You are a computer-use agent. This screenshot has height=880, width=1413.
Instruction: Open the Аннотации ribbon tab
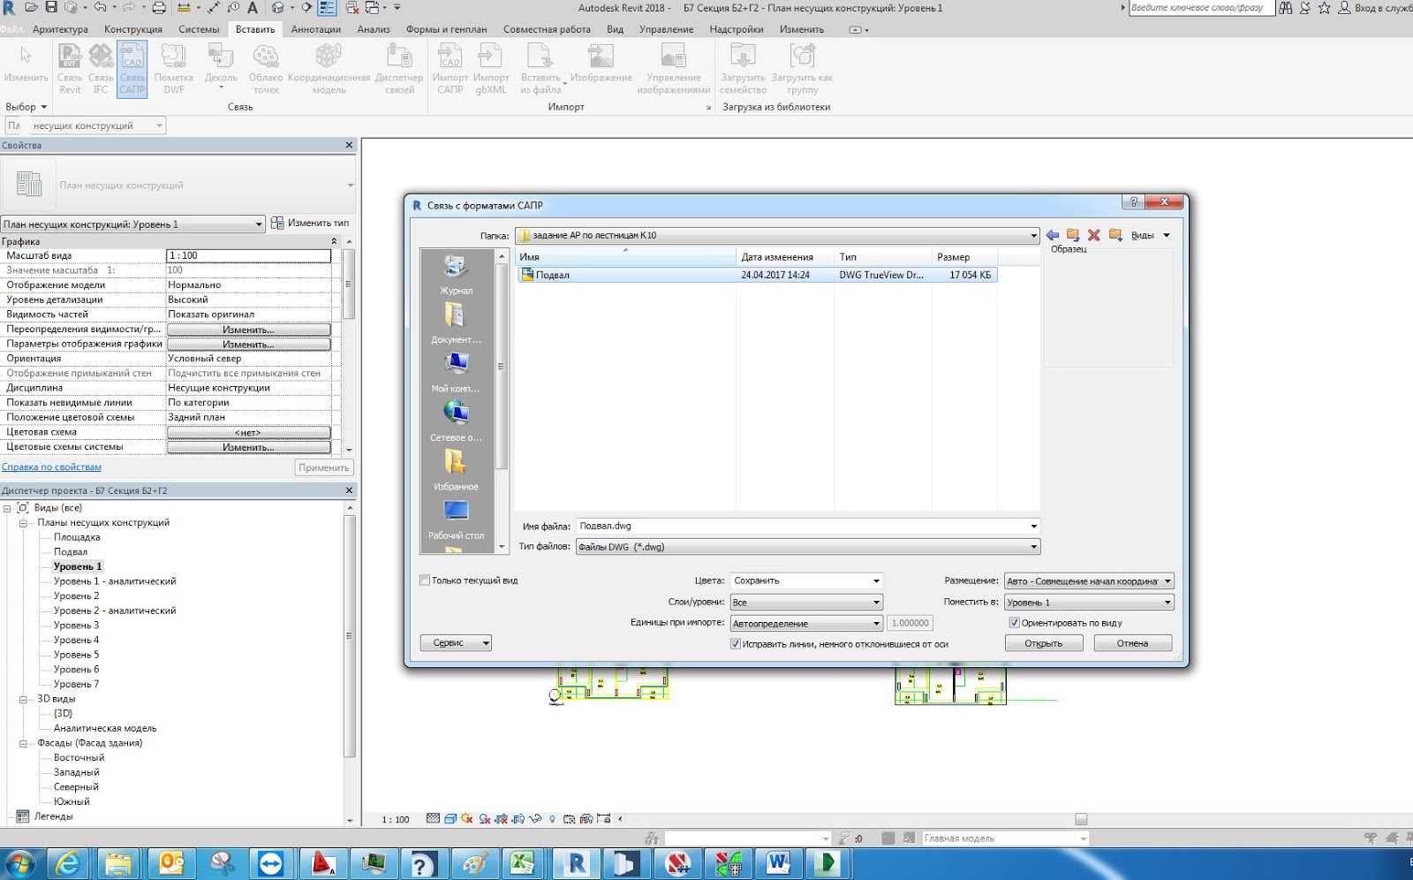pos(316,29)
